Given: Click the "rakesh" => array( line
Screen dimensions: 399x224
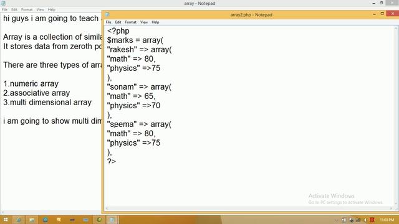Looking at the screenshot, I should click(x=139, y=50).
